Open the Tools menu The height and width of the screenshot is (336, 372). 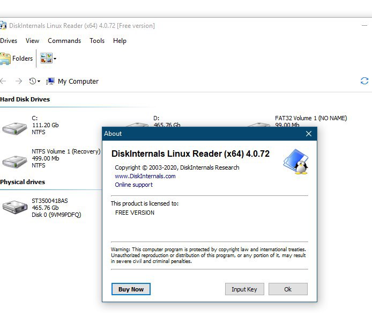(x=97, y=41)
